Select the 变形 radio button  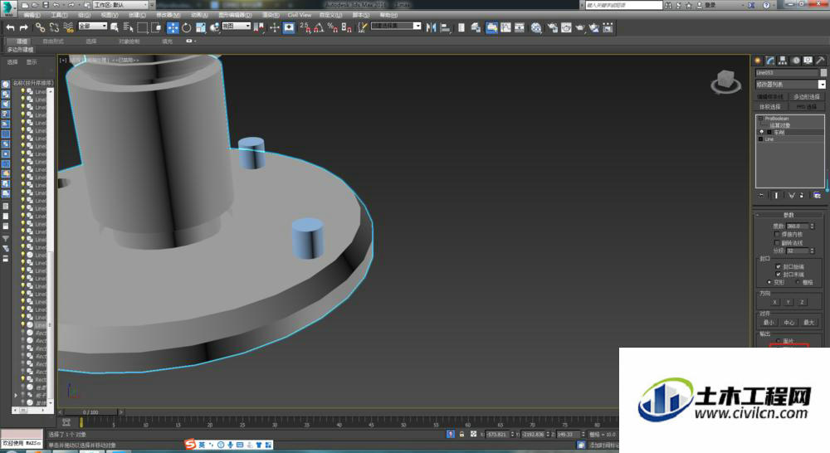point(769,282)
